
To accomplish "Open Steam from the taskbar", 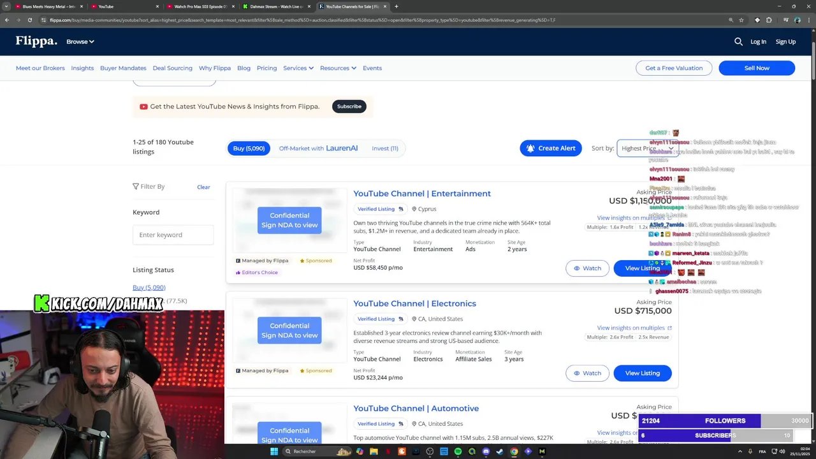I will (x=500, y=451).
